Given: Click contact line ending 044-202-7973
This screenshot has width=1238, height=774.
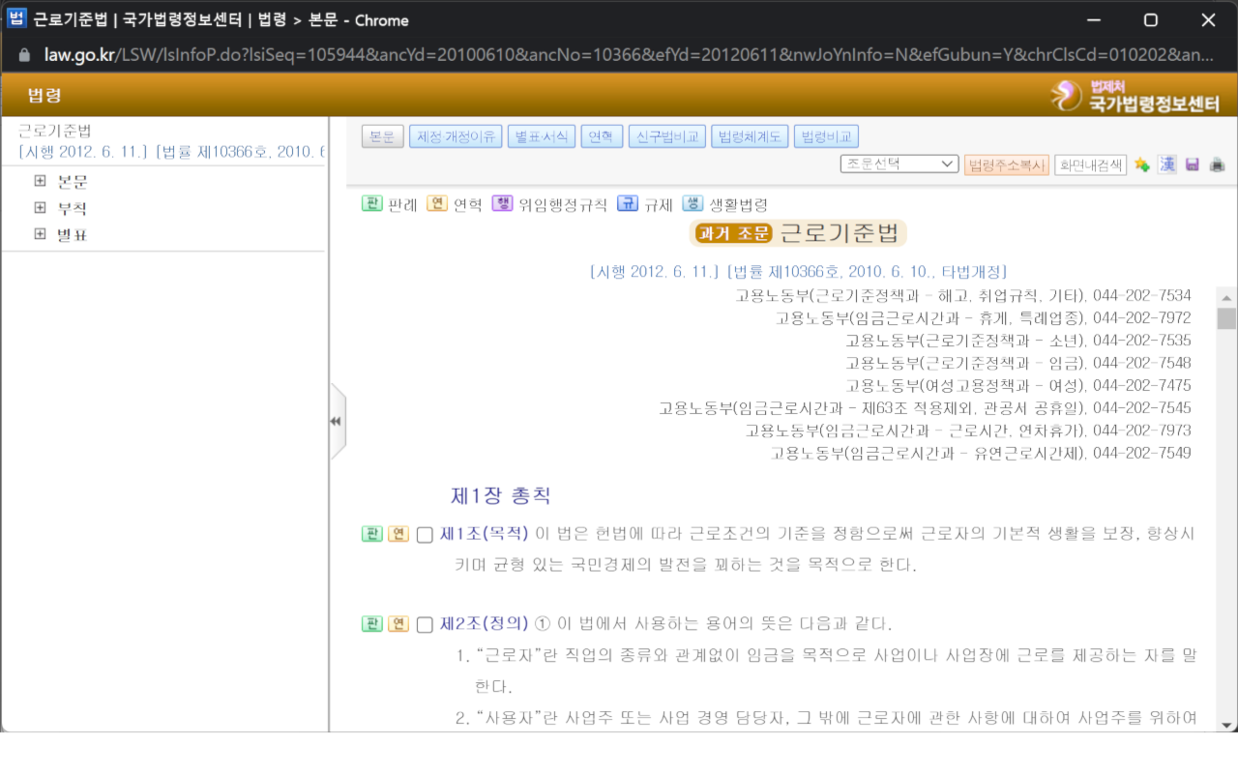Looking at the screenshot, I should coord(968,431).
